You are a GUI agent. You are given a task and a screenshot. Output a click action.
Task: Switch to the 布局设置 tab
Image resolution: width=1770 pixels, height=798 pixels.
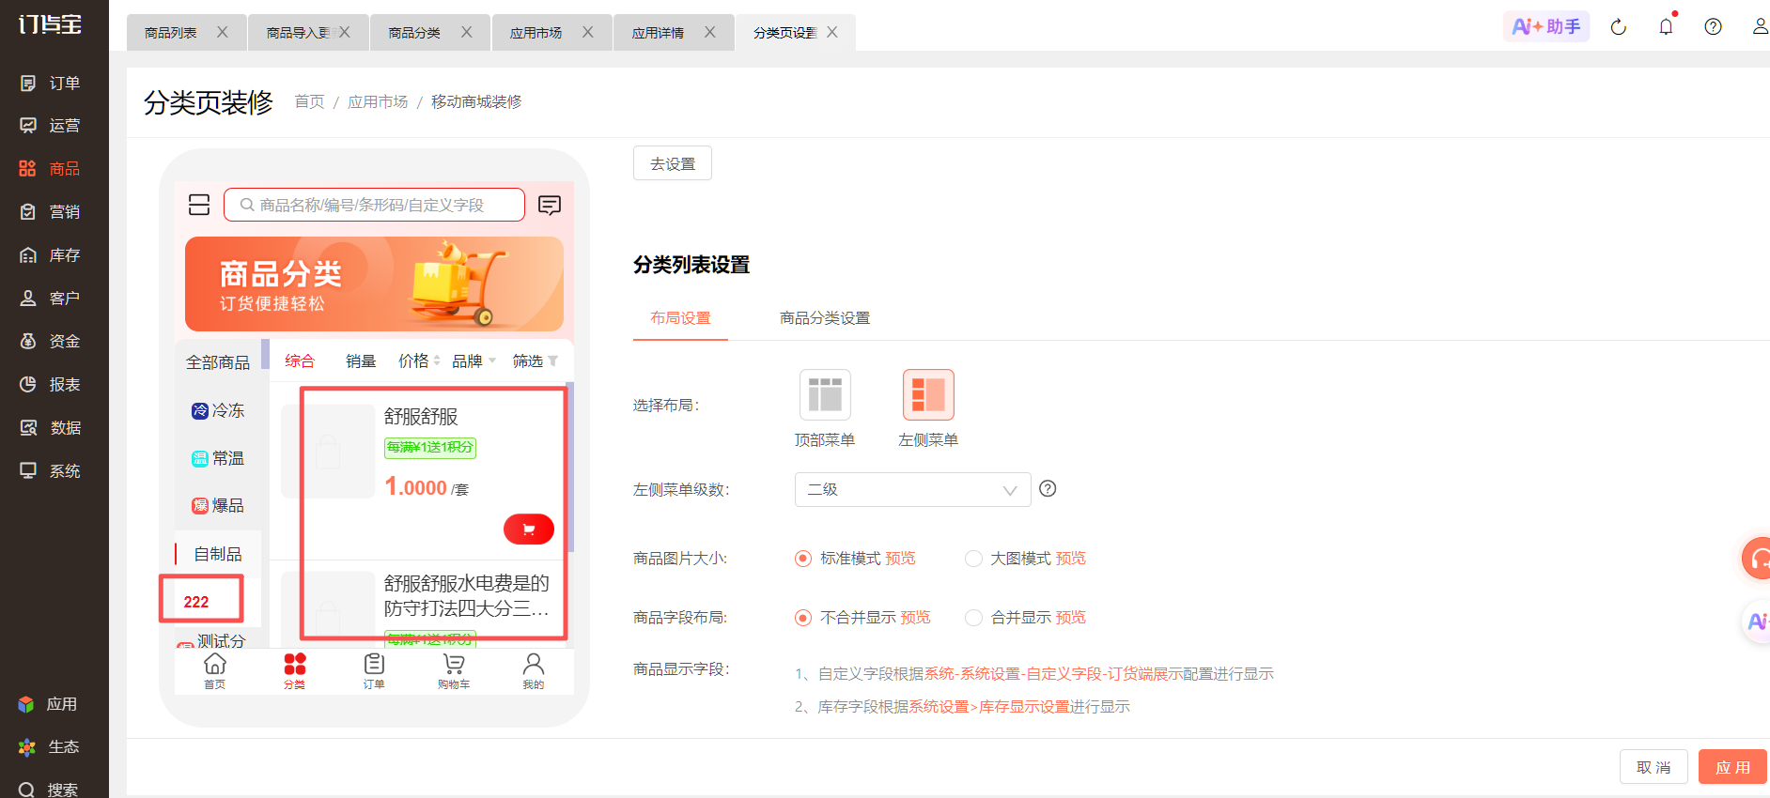680,318
